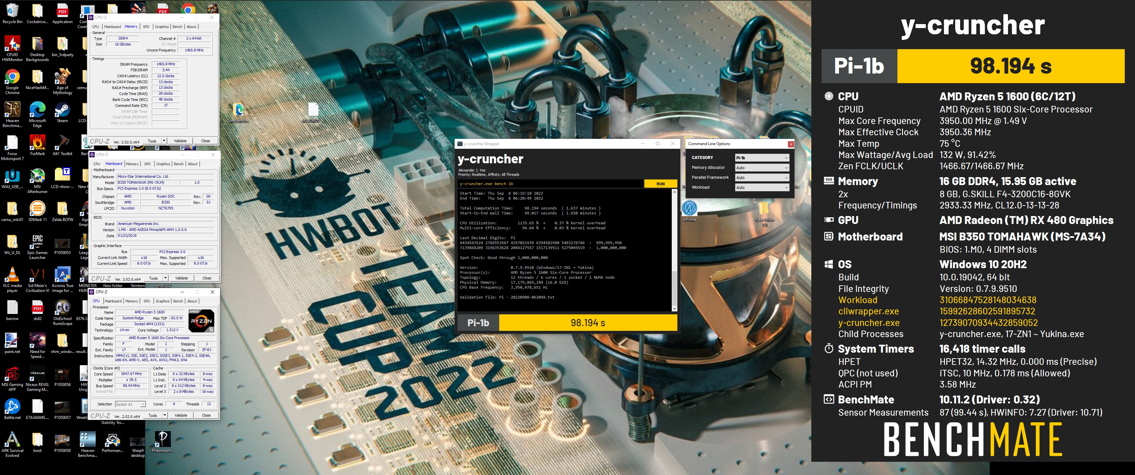The height and width of the screenshot is (475, 1135).
Task: Open the Zelda BOTW folder
Action: point(62,211)
